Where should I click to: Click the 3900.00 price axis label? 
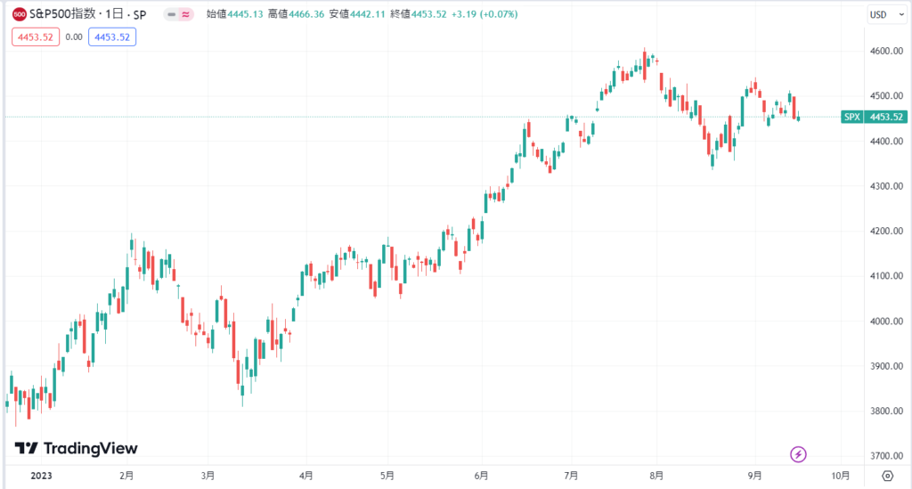[x=886, y=366]
